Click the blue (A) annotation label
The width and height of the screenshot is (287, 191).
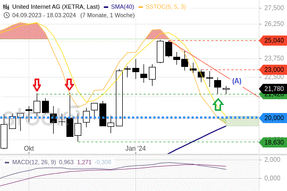click(237, 81)
